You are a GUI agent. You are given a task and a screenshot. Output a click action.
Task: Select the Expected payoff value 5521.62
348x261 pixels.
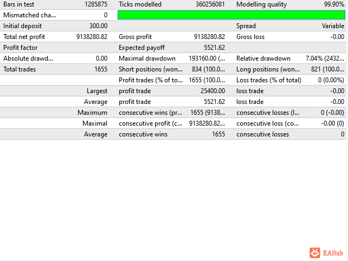215,48
